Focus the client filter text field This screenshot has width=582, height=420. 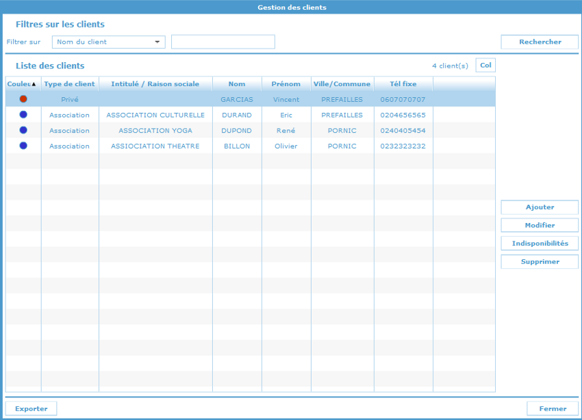pos(223,42)
